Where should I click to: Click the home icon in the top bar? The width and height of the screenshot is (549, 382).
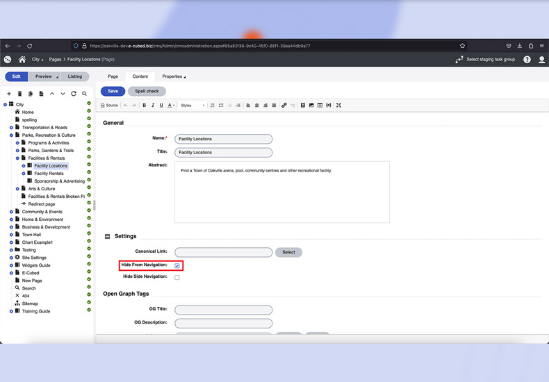point(22,60)
